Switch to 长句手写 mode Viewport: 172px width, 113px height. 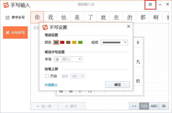[x=15, y=32]
